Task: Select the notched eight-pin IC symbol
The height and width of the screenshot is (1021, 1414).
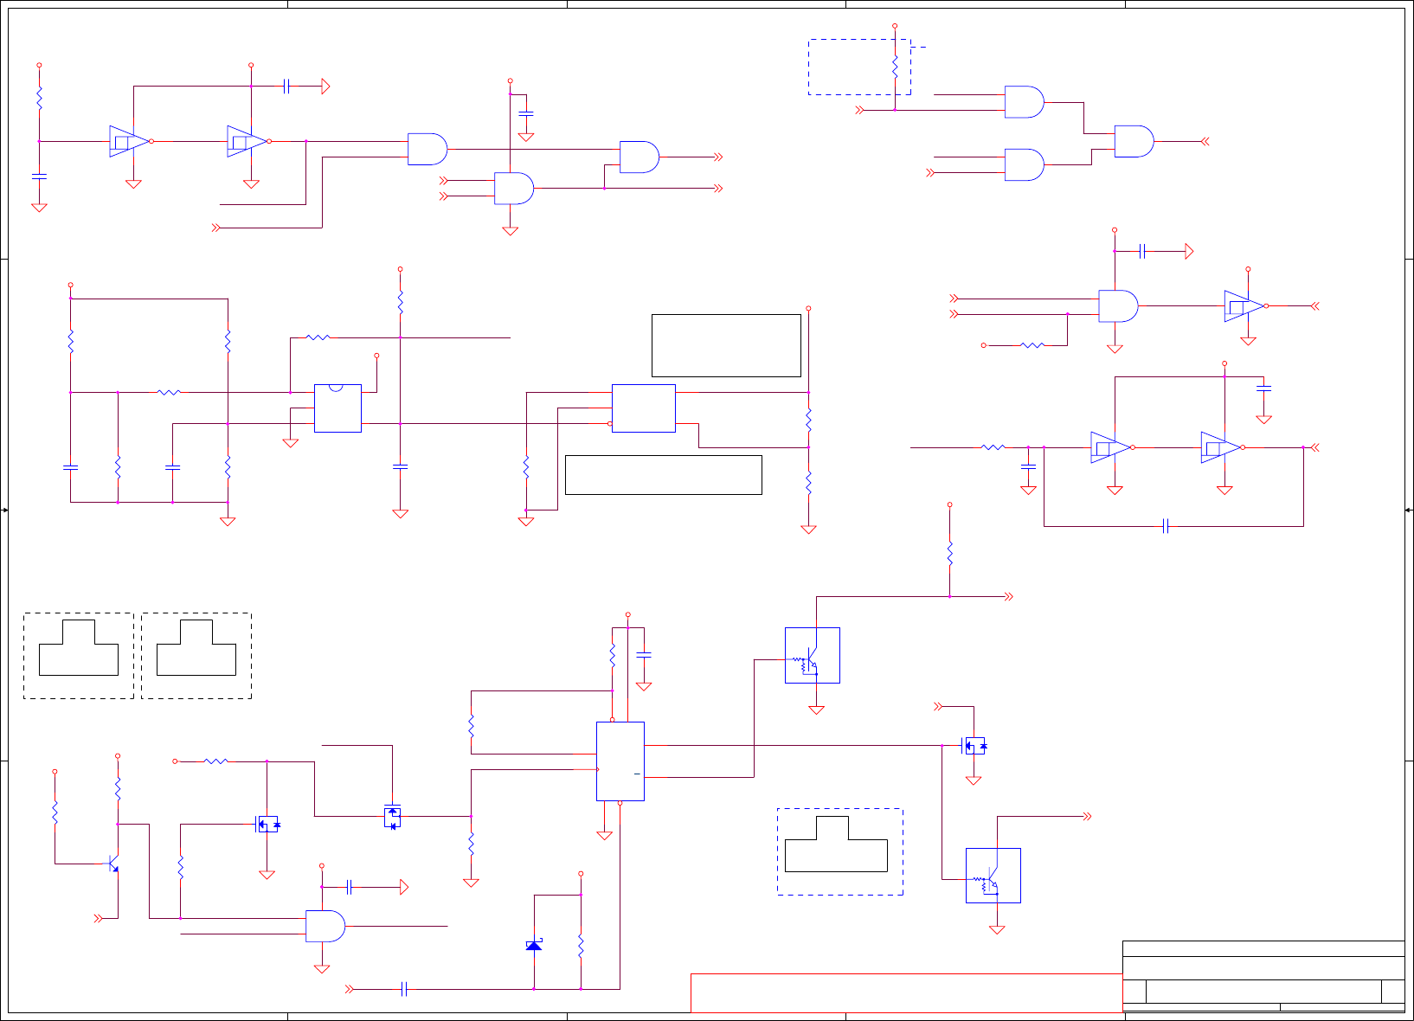Action: coord(337,408)
